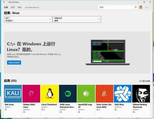This screenshot has width=154, height=119.
Task: Click the search magnifier icon
Action: (136, 7)
